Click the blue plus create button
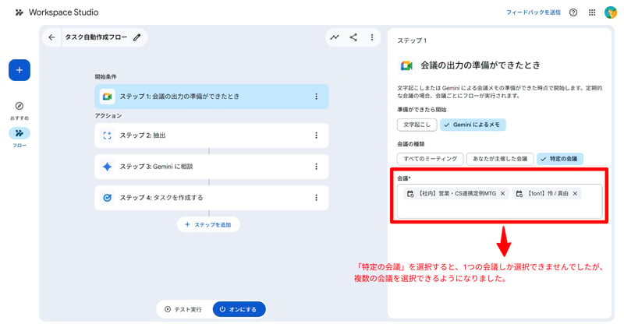Viewport: 624px width, 331px height. tap(19, 70)
